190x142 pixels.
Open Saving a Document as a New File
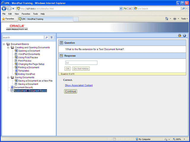tap(35, 81)
